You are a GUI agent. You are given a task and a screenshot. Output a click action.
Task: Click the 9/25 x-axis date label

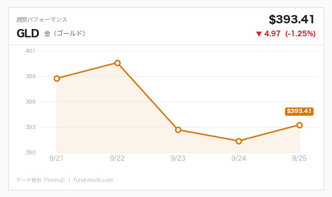tap(299, 158)
